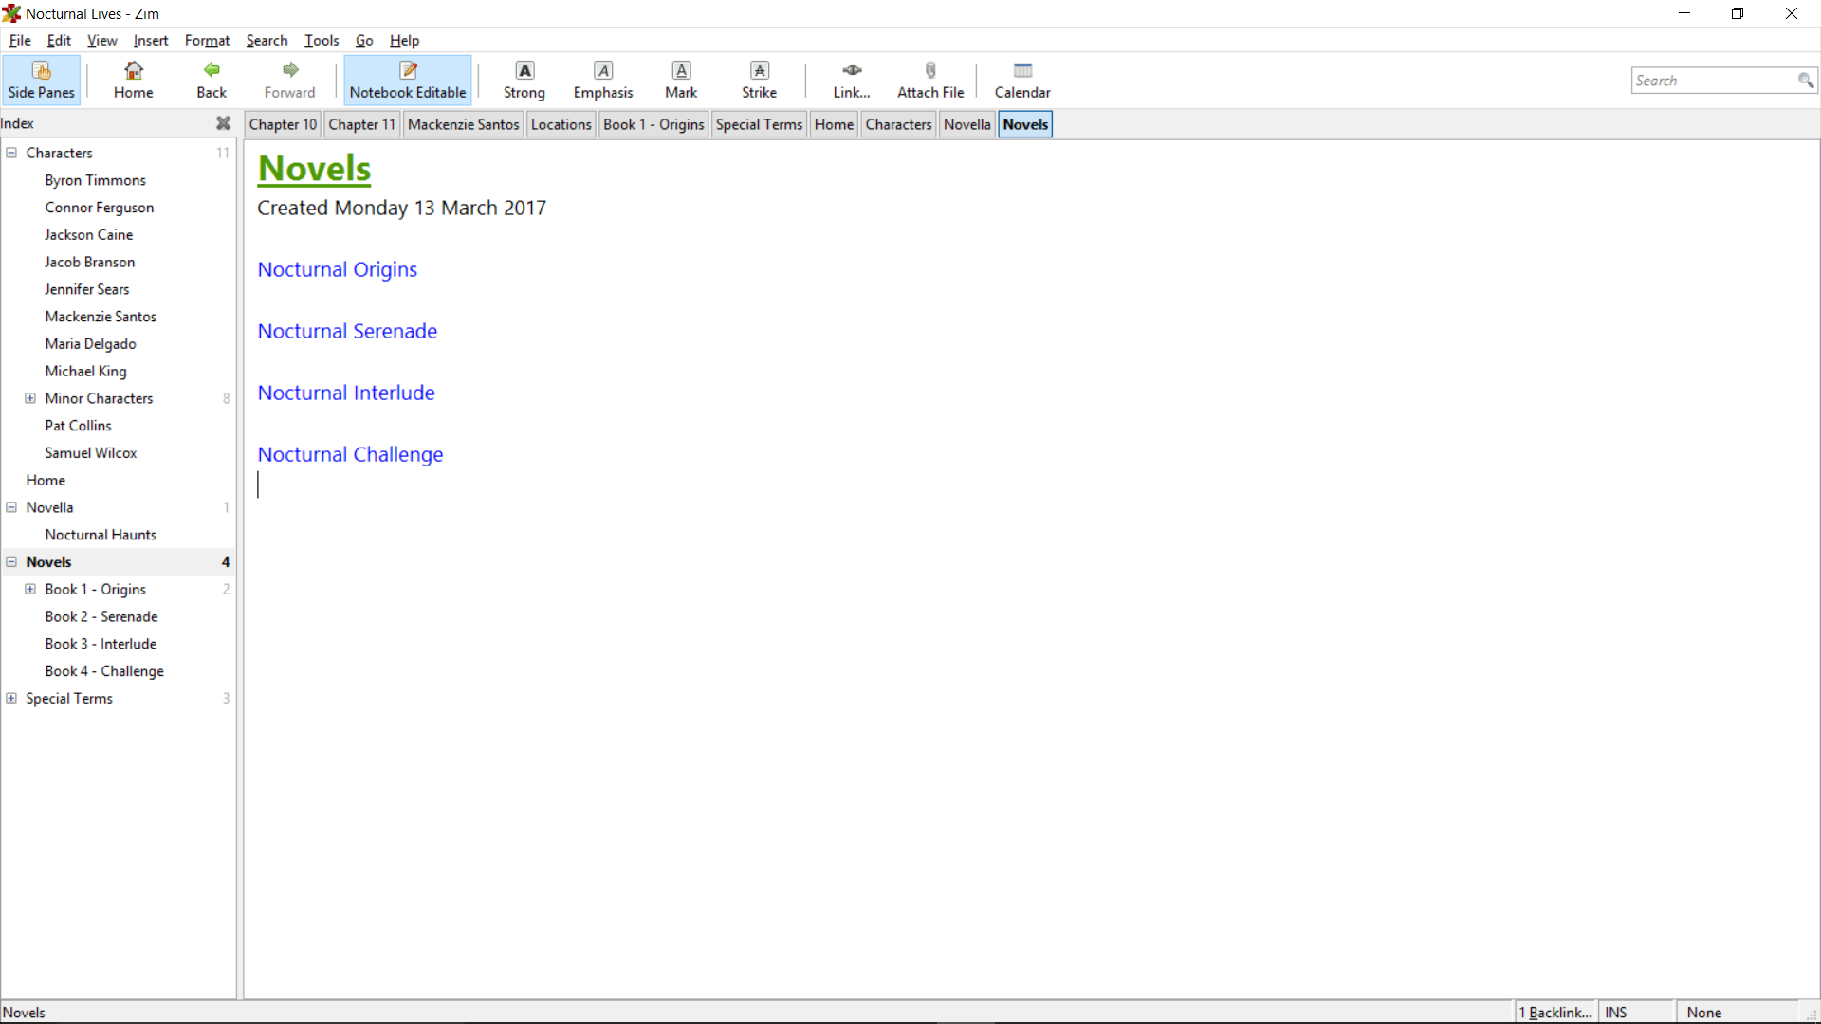Click the Attach File paperclip icon

pyautogui.click(x=929, y=80)
